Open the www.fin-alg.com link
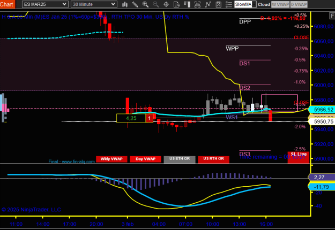Screen dimensions: 335x230 [x=78, y=162]
